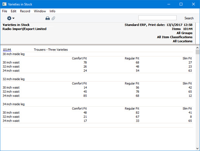
Task: Open the File menu
Action: pos(5,11)
